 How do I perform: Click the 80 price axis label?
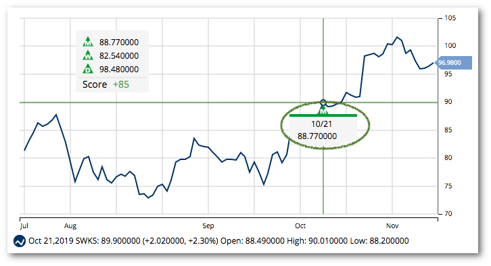click(x=448, y=157)
